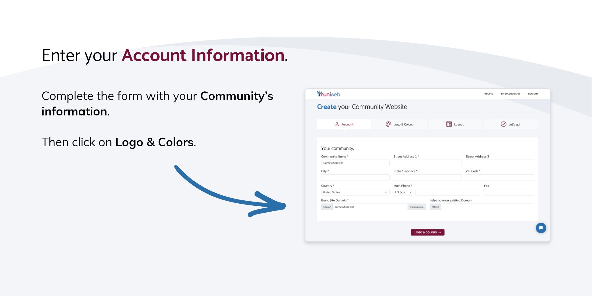Image resolution: width=592 pixels, height=296 pixels.
Task: Open the chat support bubble
Action: coord(541,228)
